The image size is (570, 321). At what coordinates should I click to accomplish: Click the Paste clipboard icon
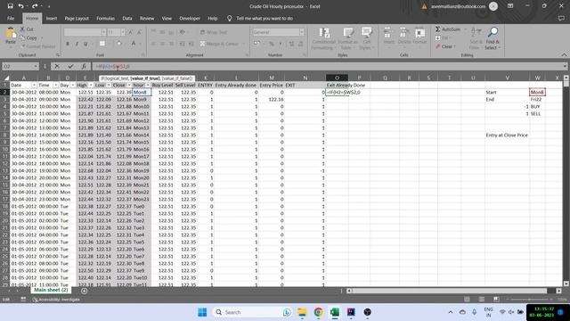pyautogui.click(x=11, y=34)
